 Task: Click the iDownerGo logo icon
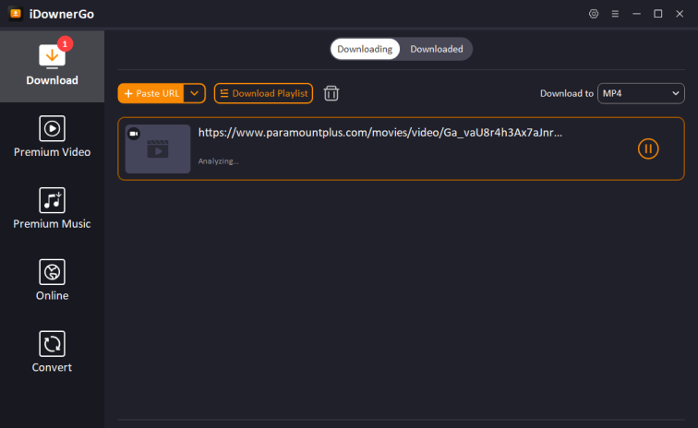(16, 14)
